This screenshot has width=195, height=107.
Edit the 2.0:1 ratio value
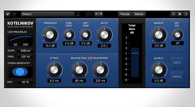click(x=104, y=46)
